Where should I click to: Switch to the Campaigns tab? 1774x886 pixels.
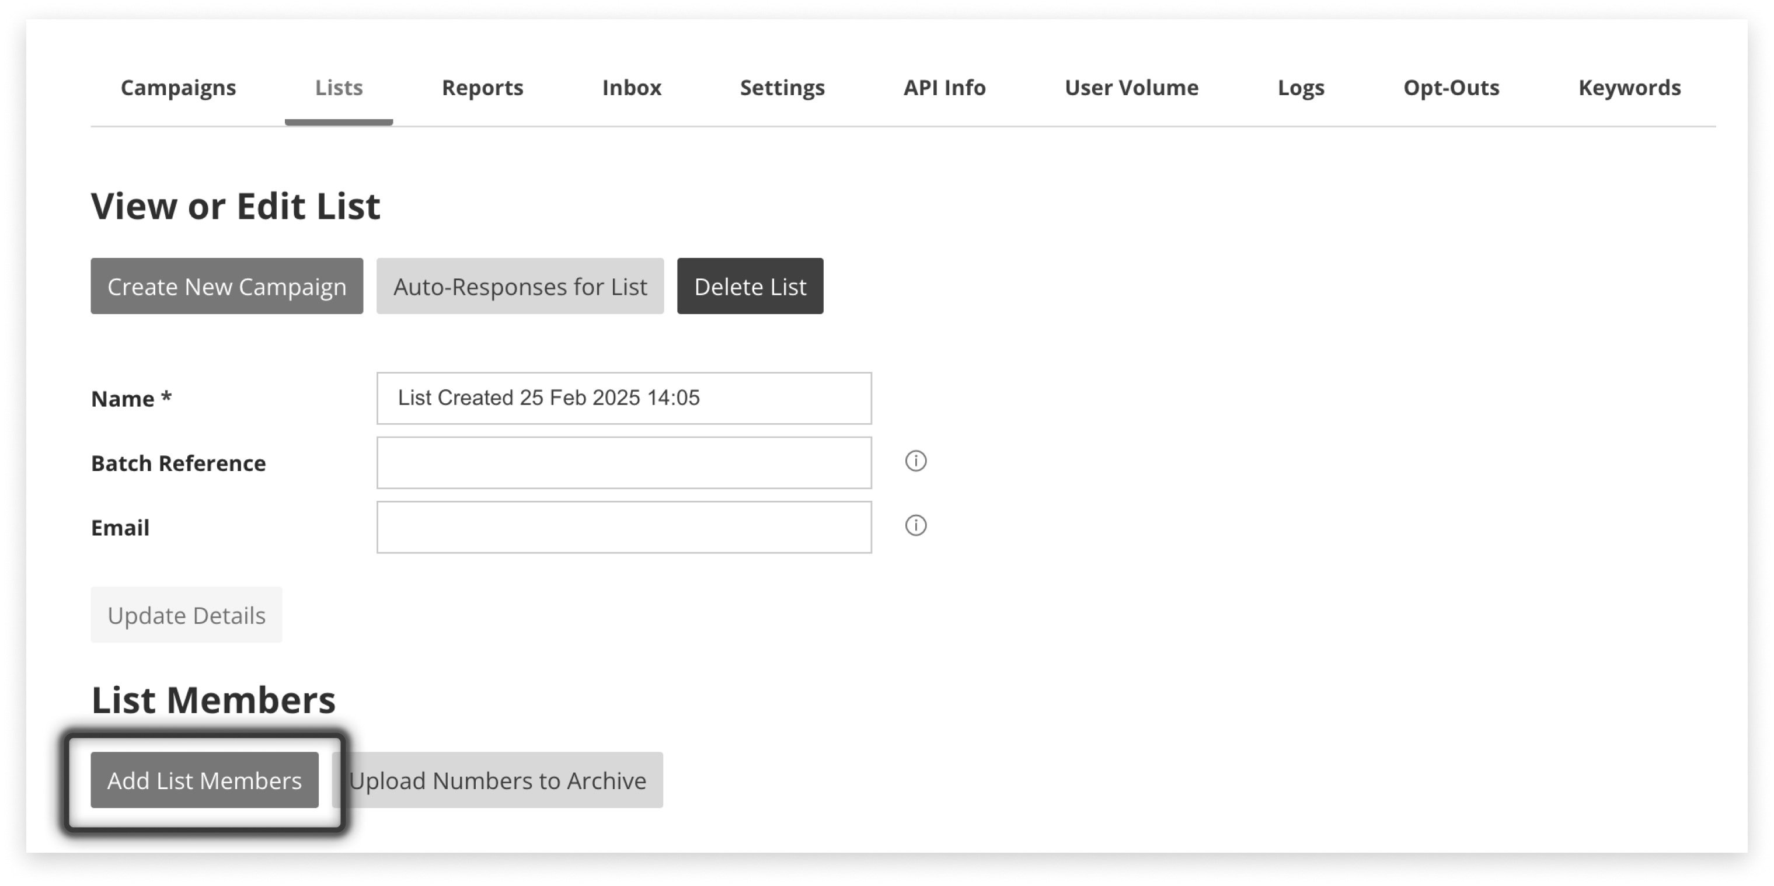click(x=177, y=88)
